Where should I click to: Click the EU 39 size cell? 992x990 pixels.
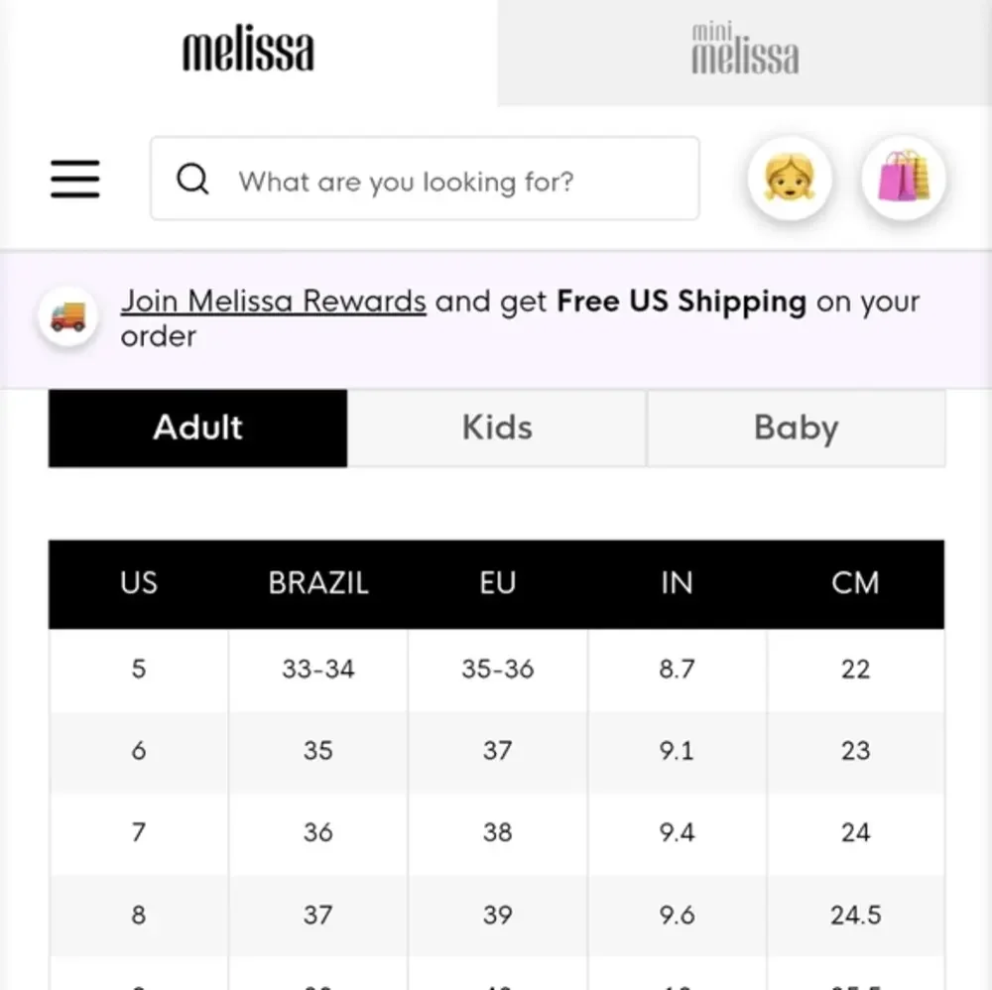point(497,916)
